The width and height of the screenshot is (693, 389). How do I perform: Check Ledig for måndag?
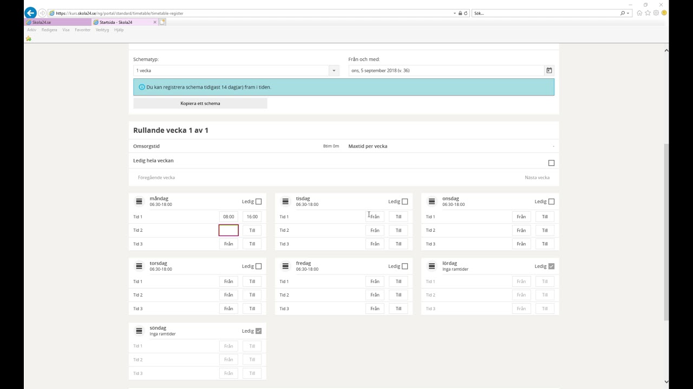[x=258, y=202]
